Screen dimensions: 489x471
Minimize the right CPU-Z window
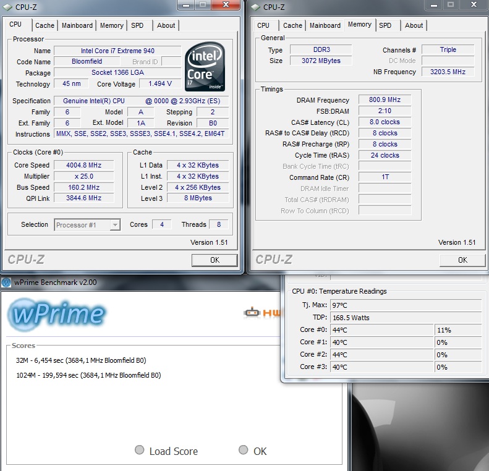tap(434, 5)
